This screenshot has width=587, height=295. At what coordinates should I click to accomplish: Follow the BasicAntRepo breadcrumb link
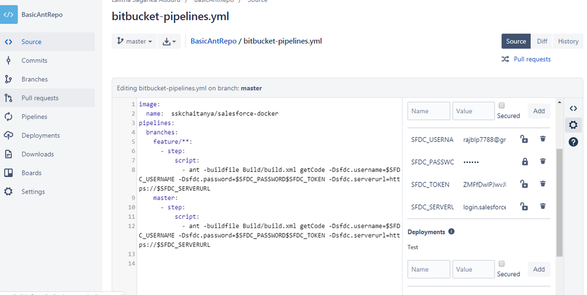[x=213, y=41]
